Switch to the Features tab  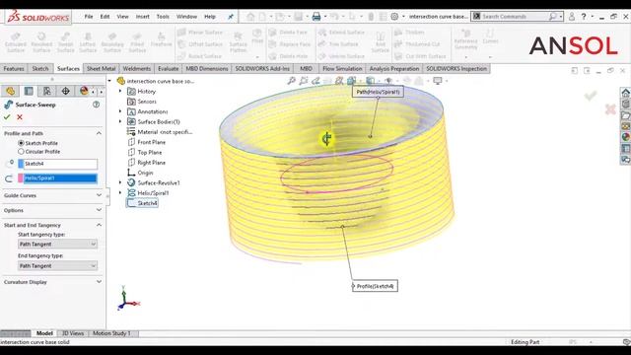coord(14,68)
